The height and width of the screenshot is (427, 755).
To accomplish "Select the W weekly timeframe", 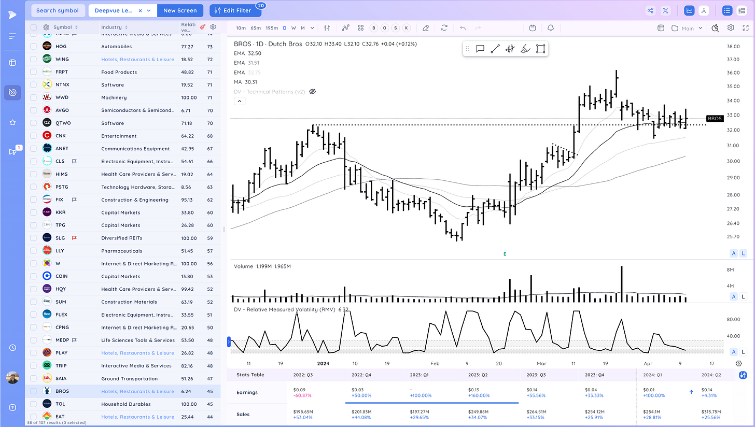I will (x=293, y=28).
